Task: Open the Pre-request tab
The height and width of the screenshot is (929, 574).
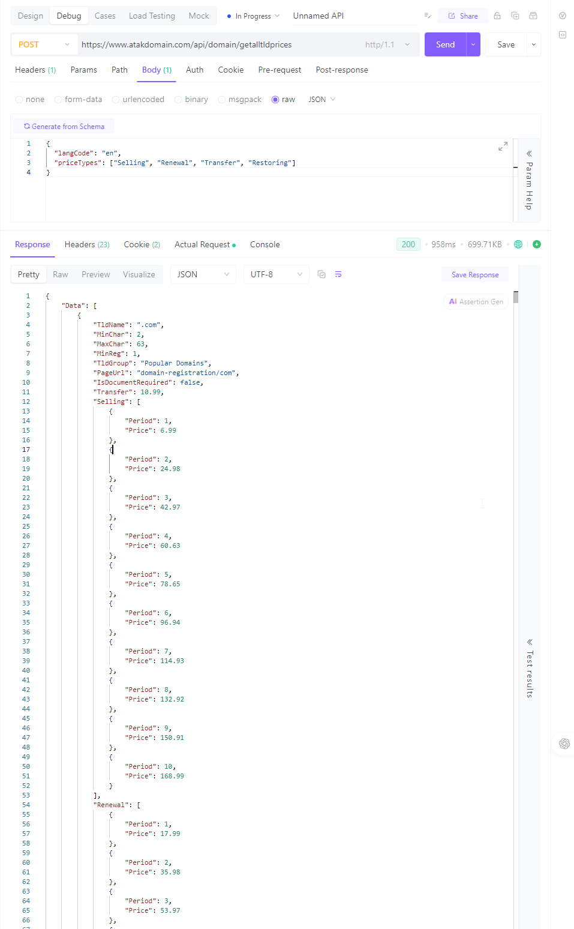Action: pos(280,70)
